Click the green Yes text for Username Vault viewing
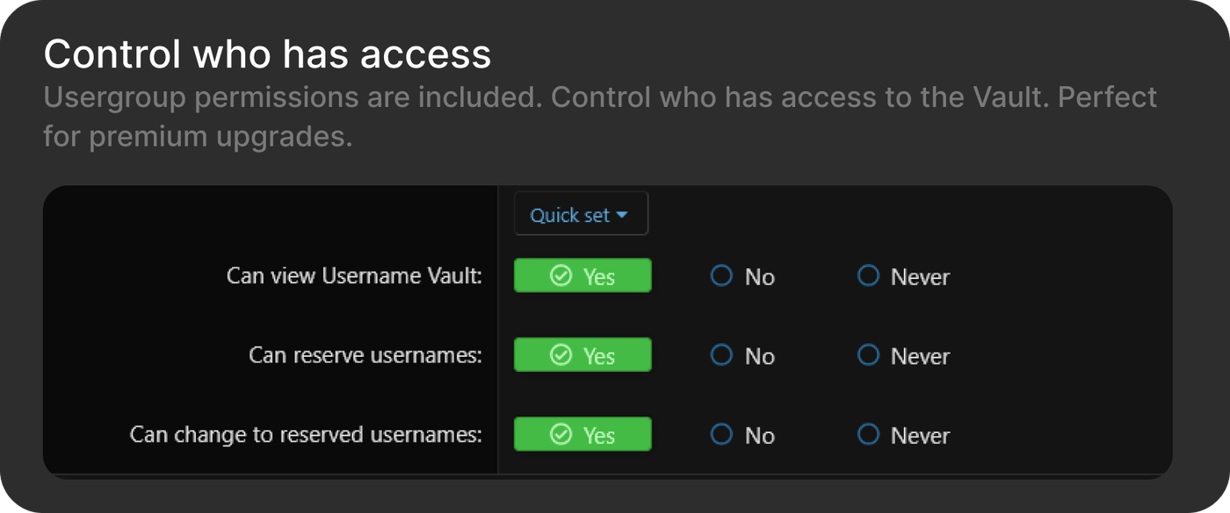 click(x=599, y=277)
